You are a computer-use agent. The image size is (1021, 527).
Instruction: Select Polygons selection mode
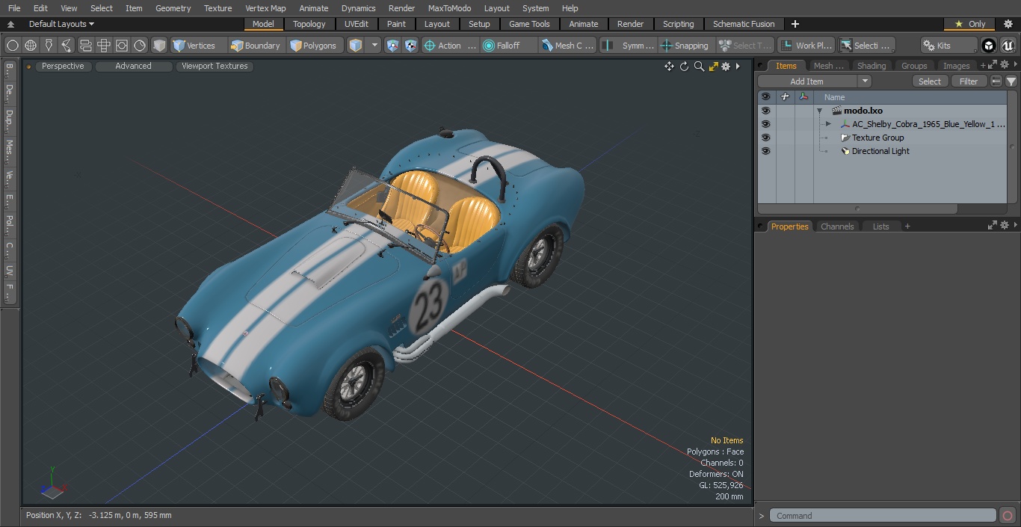click(x=314, y=46)
